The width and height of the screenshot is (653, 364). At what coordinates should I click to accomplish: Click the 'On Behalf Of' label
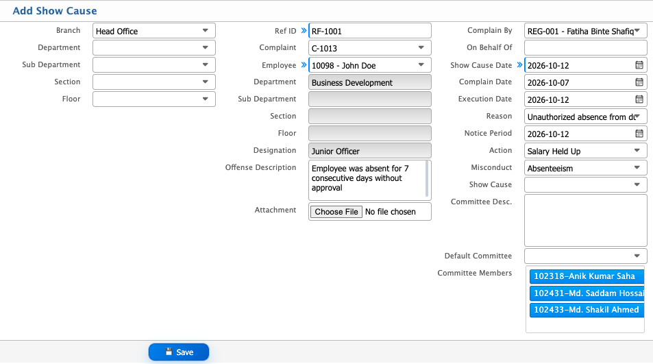point(489,47)
